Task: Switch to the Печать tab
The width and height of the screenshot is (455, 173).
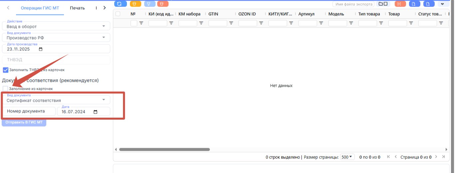Action: click(77, 8)
